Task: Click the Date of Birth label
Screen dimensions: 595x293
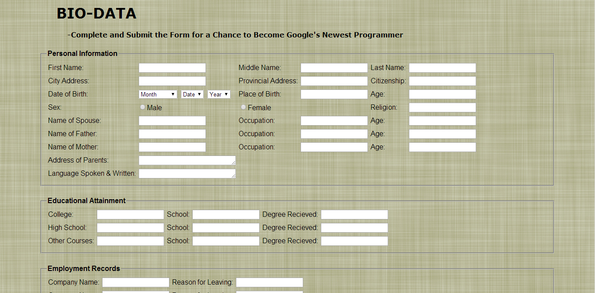Action: 68,94
